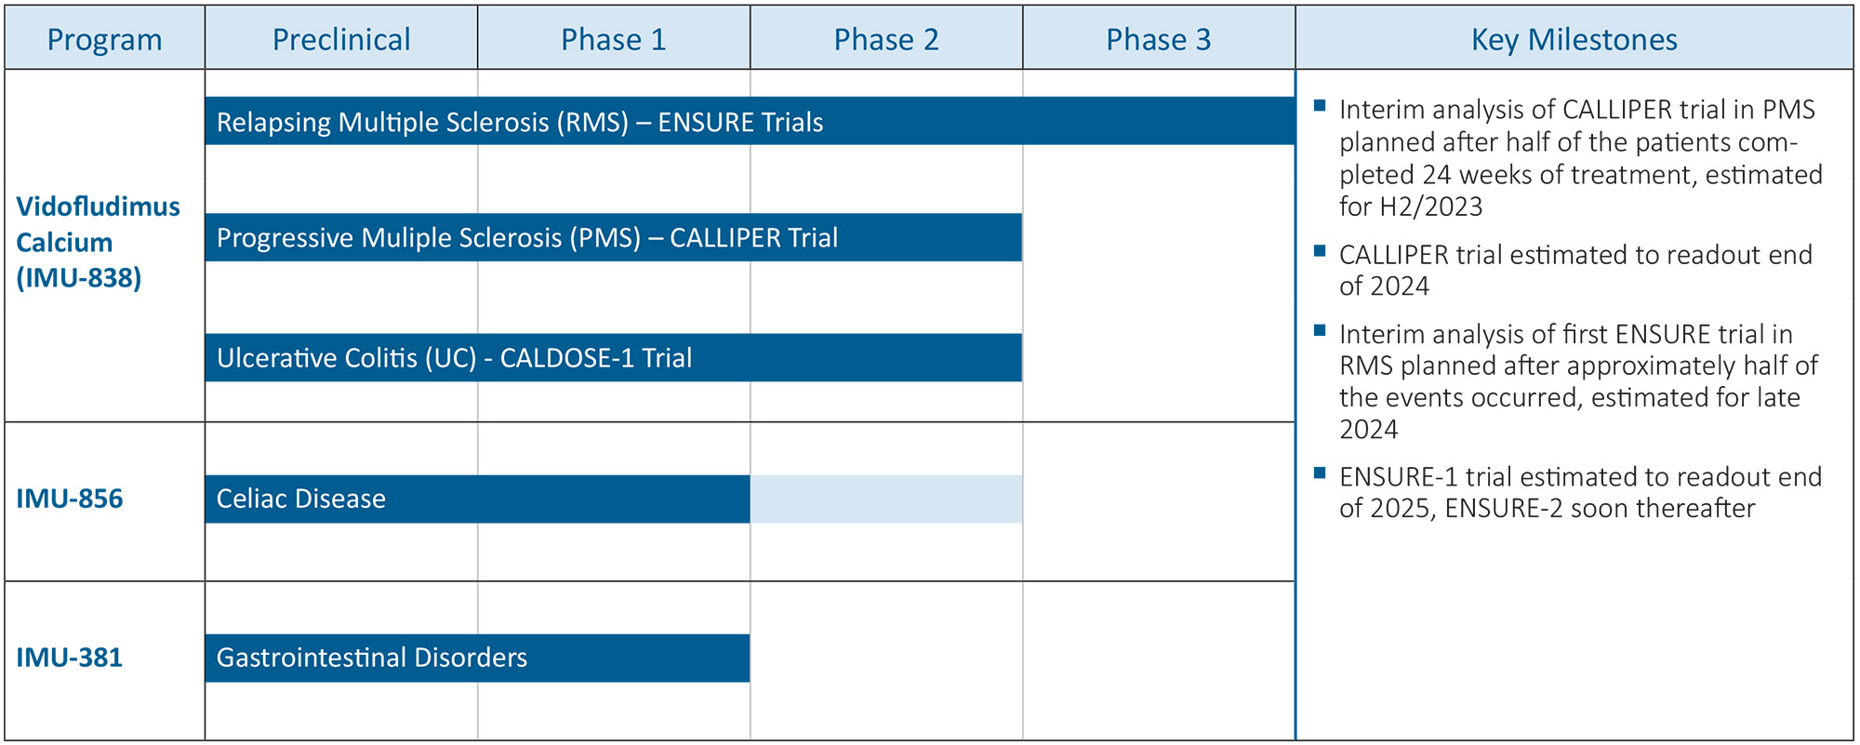Click the Preclinical column header

[341, 40]
